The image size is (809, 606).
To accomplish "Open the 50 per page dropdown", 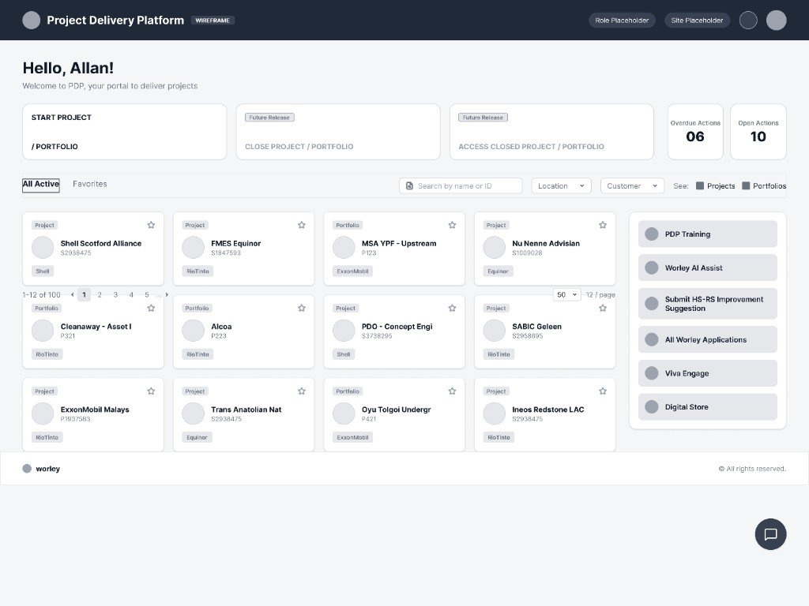I will 566,295.
